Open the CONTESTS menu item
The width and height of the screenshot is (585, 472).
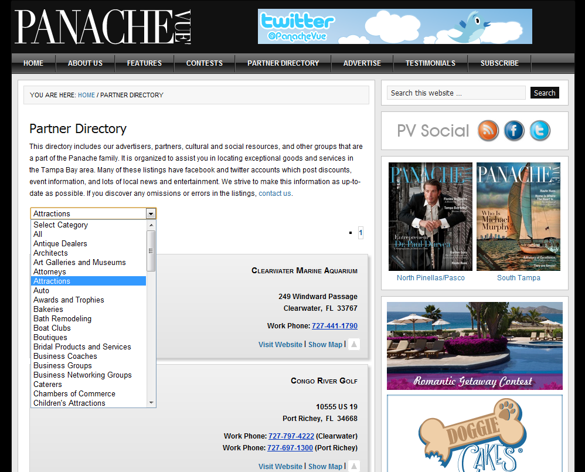[x=205, y=63]
